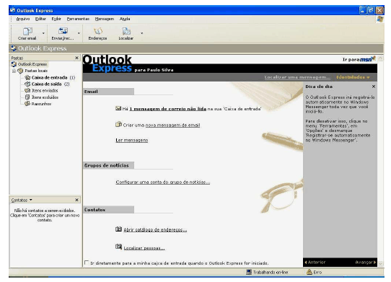
Task: Click the Erro warning icon in status bar
Action: [309, 272]
